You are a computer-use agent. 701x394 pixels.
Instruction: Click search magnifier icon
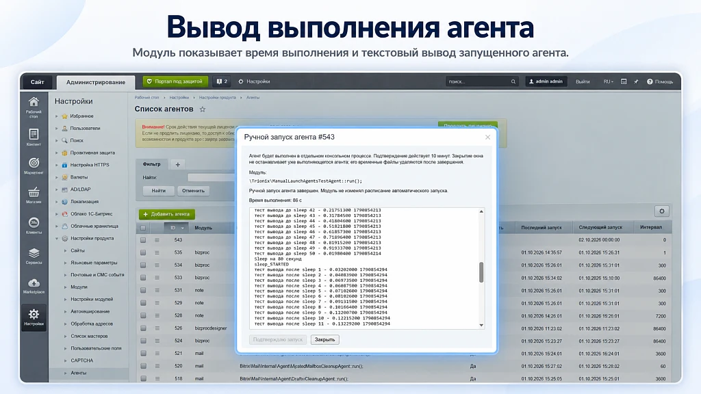pyautogui.click(x=513, y=82)
